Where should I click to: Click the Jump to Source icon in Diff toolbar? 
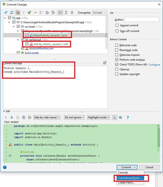click(x=30, y=117)
